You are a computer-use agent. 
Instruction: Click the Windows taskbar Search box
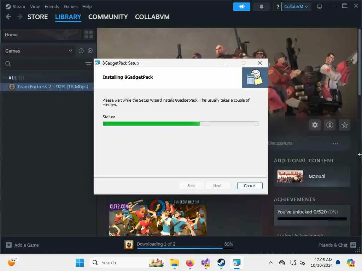pyautogui.click(x=127, y=263)
